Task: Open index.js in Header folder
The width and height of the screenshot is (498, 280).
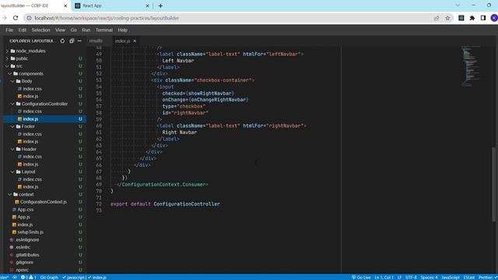Action: point(30,164)
